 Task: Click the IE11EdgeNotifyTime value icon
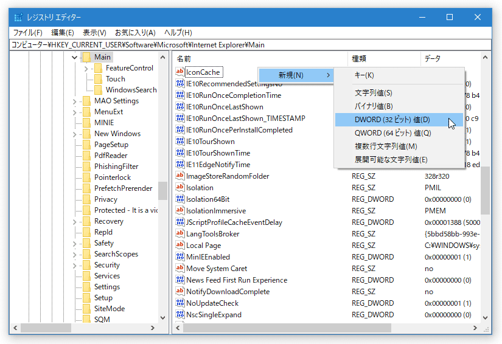pos(180,164)
